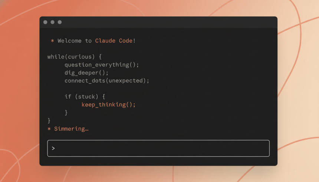Click the middle gray window dot
Screen dimensions: 319x182
pyautogui.click(x=53, y=22)
